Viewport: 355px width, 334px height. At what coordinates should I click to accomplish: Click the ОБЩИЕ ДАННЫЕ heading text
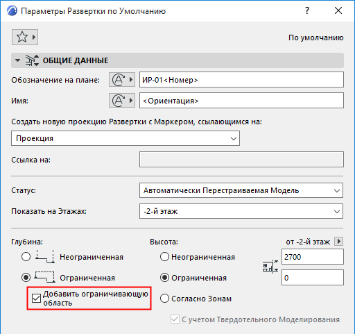[x=76, y=60]
